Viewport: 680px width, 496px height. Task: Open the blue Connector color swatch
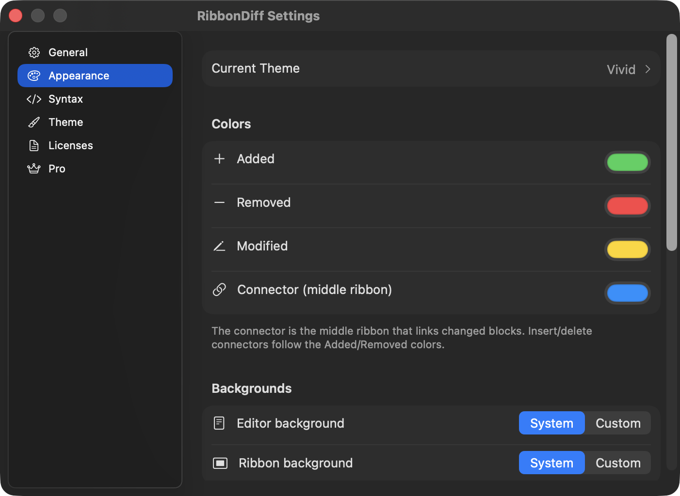tap(628, 293)
